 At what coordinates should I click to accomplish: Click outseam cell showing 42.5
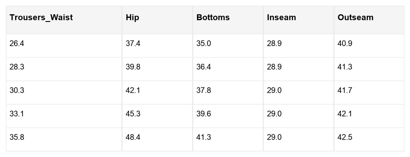345,138
